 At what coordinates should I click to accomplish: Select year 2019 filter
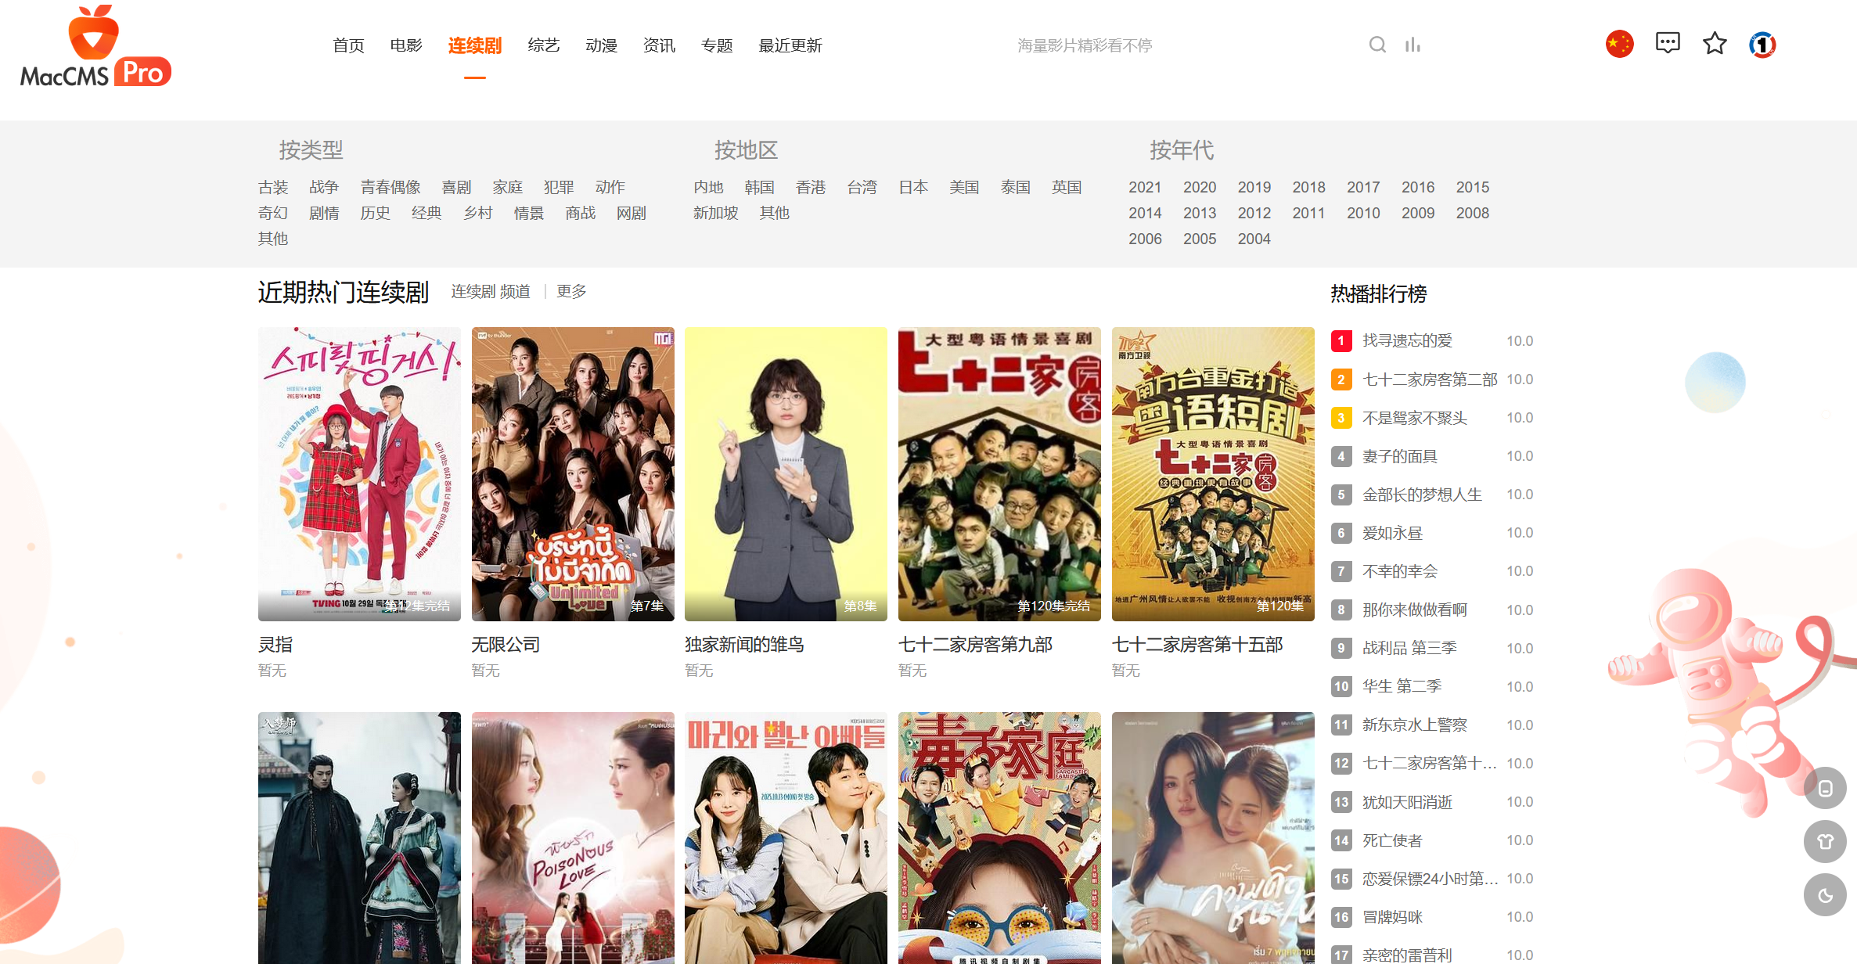pos(1254,187)
